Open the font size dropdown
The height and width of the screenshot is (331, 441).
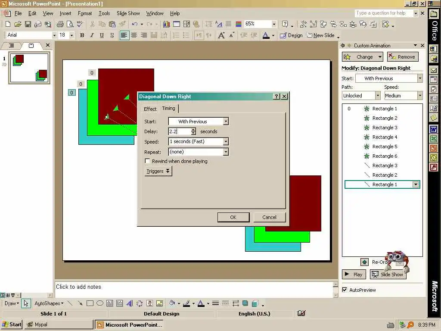point(71,35)
